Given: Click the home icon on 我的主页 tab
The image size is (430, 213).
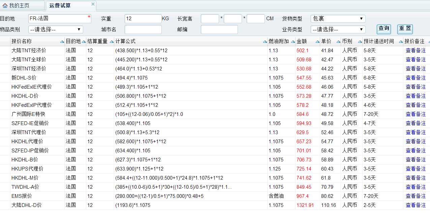Looking at the screenshot, I should point(5,6).
